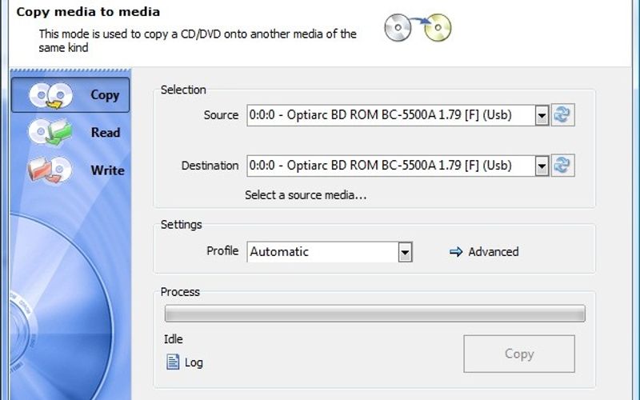Refresh the Destination drive list
Viewport: 640px width, 400px height.
click(563, 166)
